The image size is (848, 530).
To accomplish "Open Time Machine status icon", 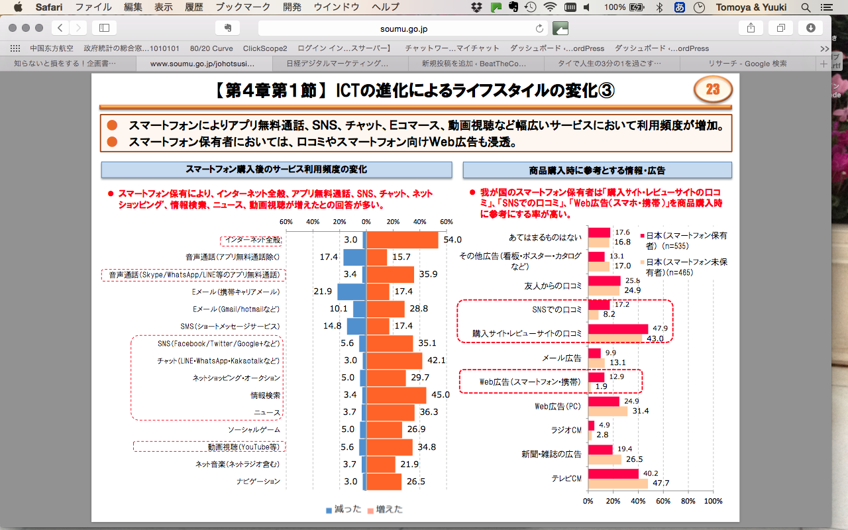I will pos(531,7).
